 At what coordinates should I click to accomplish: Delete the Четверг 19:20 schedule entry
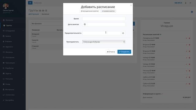pyautogui.click(x=190, y=64)
